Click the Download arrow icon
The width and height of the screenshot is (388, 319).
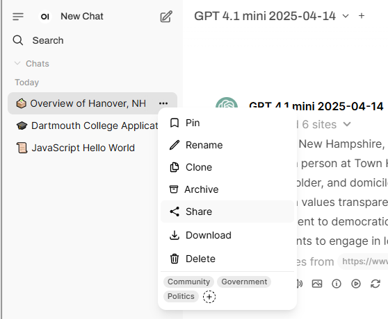(x=175, y=235)
